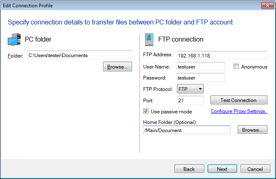Viewport: 276px width, 179px height.
Task: Open the FTP Protocol dropdown
Action: (190, 89)
